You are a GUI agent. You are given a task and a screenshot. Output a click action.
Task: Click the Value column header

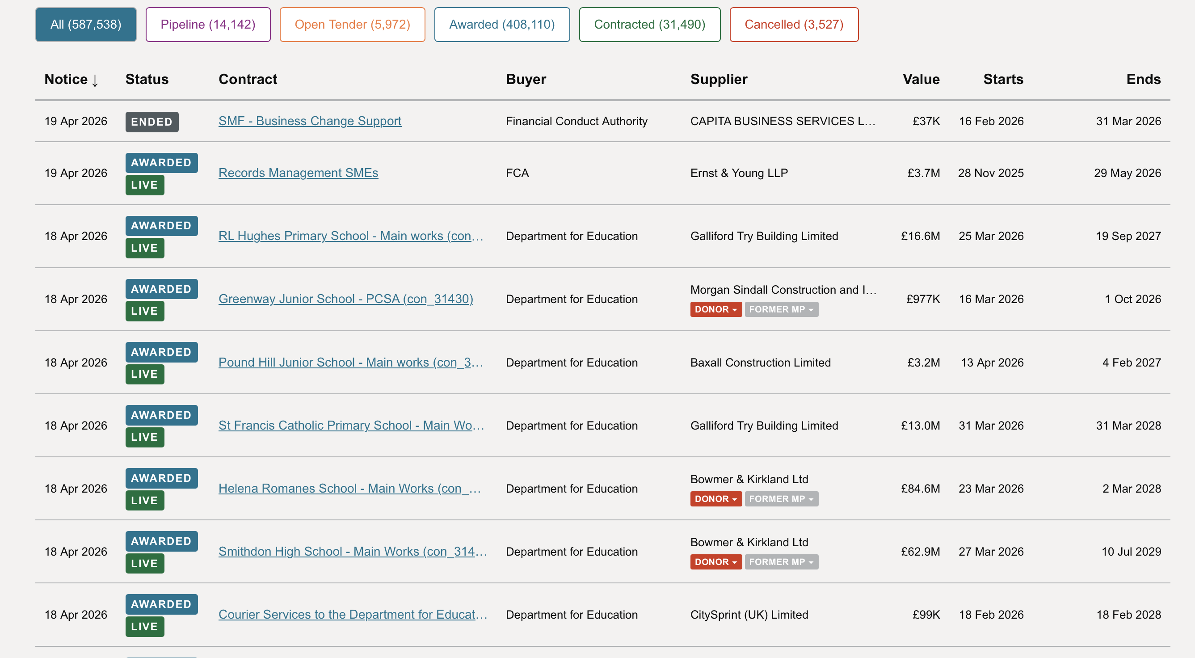921,80
